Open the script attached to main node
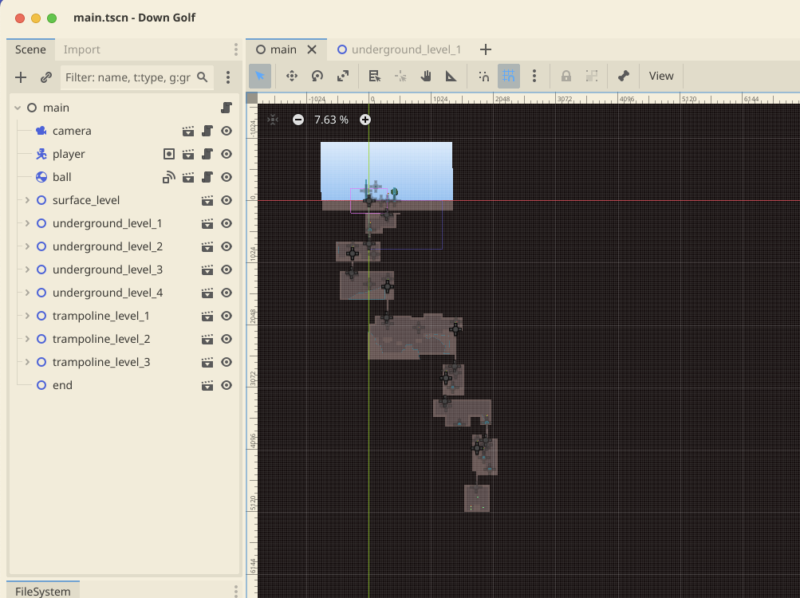 [x=227, y=108]
